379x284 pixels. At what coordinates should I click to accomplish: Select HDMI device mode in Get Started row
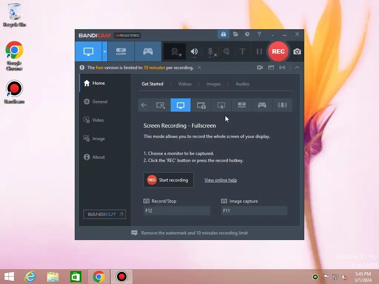pos(242,105)
